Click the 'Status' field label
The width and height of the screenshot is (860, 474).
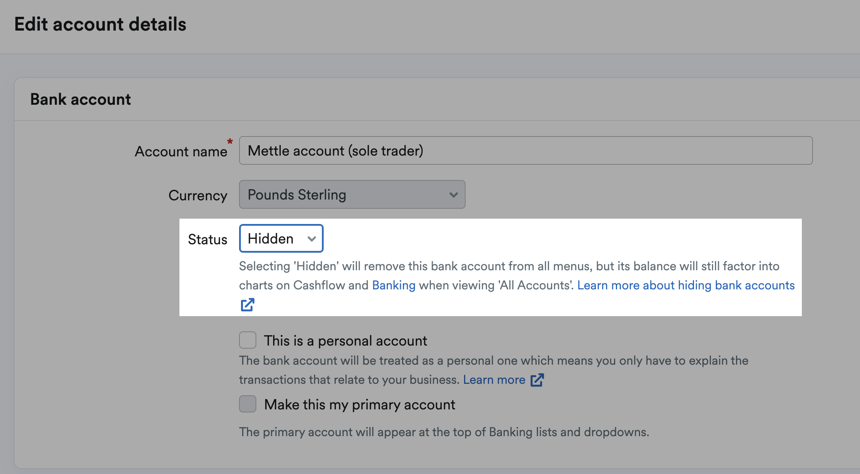tap(207, 239)
